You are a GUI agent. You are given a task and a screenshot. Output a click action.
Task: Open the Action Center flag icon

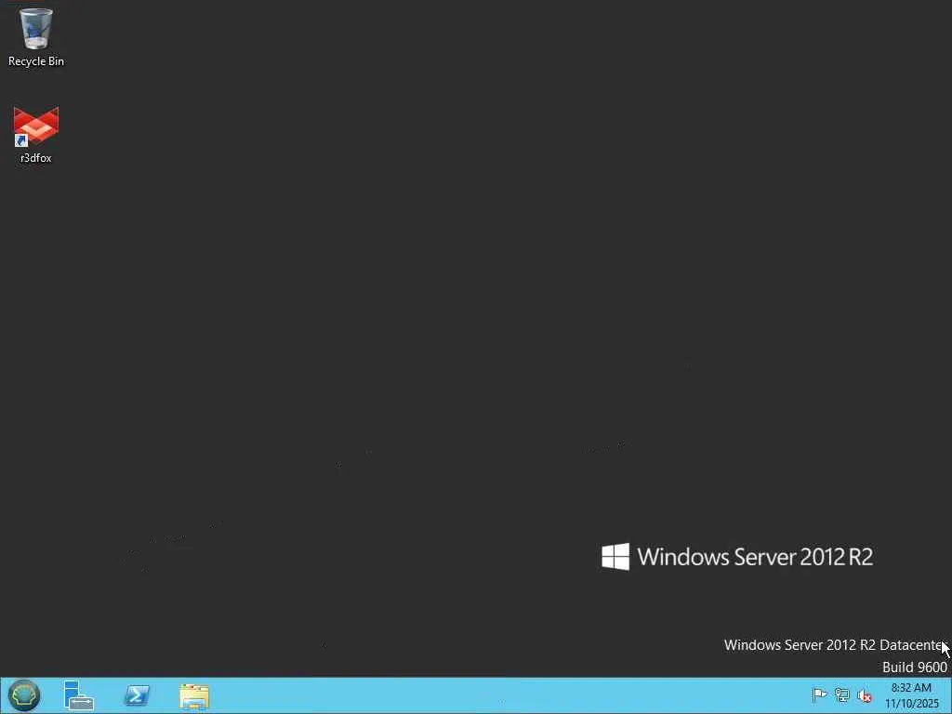pyautogui.click(x=819, y=695)
